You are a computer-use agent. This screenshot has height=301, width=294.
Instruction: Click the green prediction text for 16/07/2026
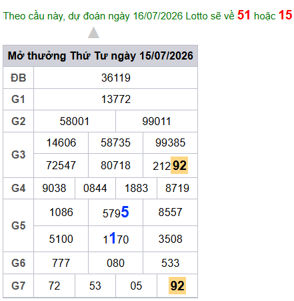[x=119, y=16]
